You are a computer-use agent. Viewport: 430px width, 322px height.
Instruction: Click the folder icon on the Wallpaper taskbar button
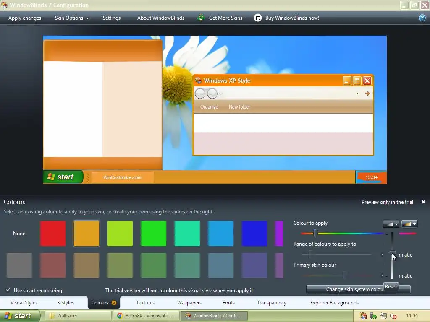(x=52, y=316)
